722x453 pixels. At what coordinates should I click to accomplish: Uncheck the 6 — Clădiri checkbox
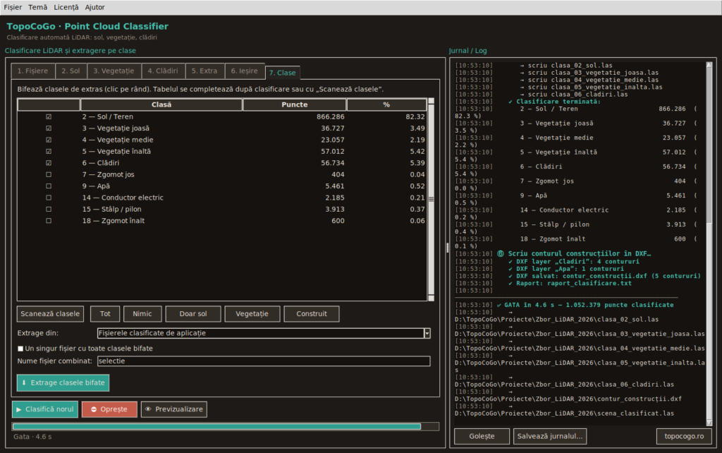pyautogui.click(x=49, y=163)
